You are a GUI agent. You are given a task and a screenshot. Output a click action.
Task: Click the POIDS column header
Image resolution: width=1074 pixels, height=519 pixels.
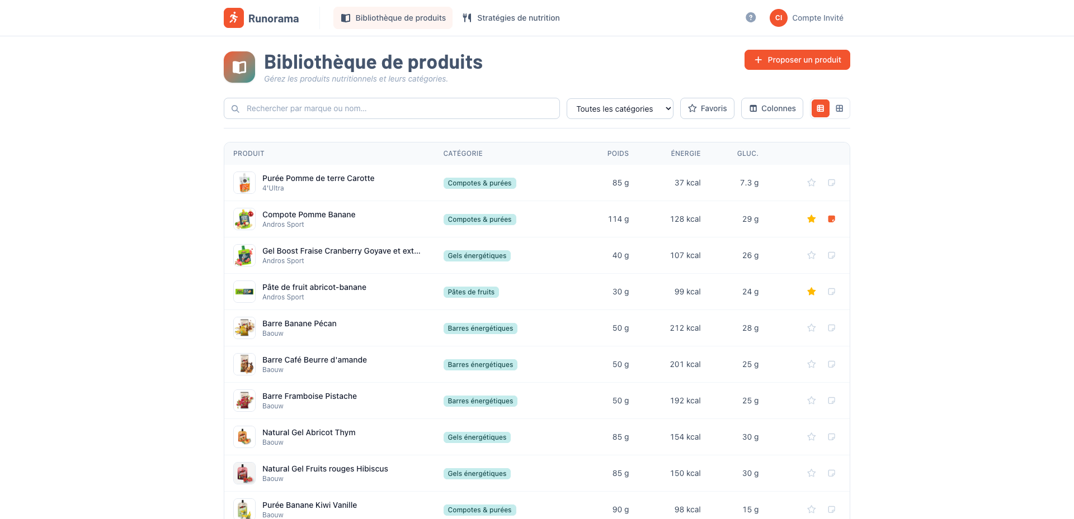[x=618, y=154]
